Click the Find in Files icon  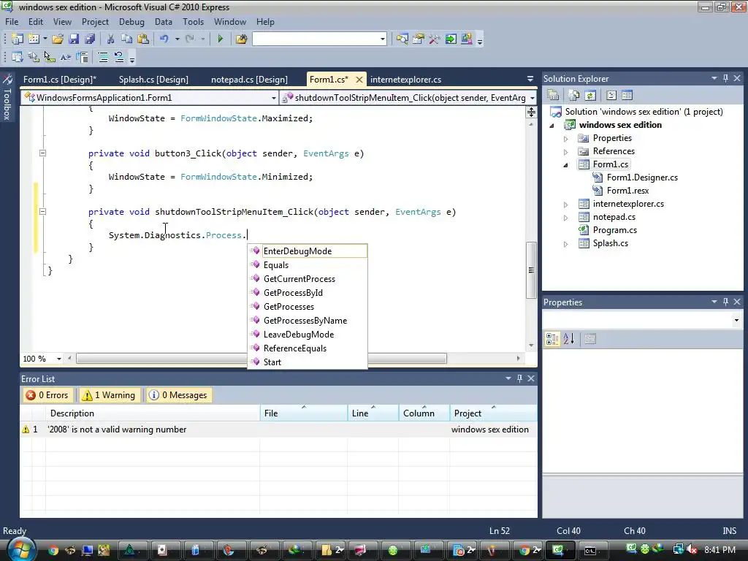241,39
